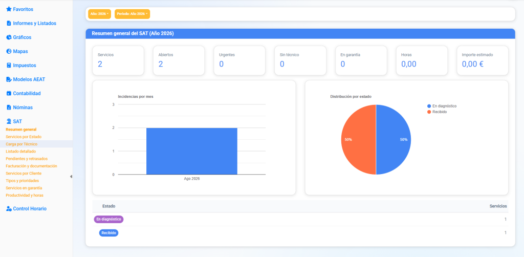Viewport: 524px width, 257px height.
Task: Click the Urgentes summary card
Action: pyautogui.click(x=239, y=60)
